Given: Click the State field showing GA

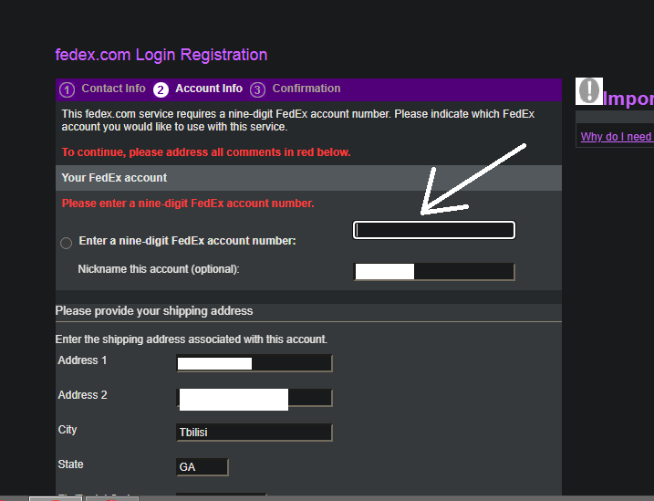Looking at the screenshot, I should tap(202, 467).
